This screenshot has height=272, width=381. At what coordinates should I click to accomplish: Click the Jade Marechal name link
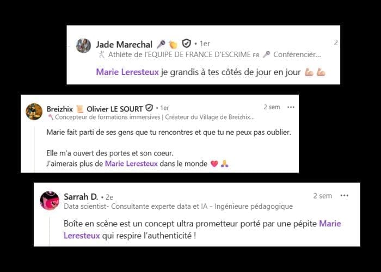click(124, 45)
